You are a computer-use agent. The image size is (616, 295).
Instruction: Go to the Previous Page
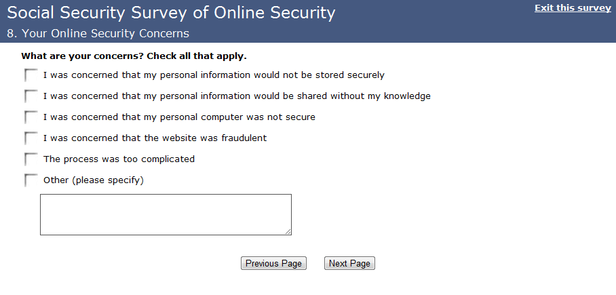pyautogui.click(x=273, y=263)
